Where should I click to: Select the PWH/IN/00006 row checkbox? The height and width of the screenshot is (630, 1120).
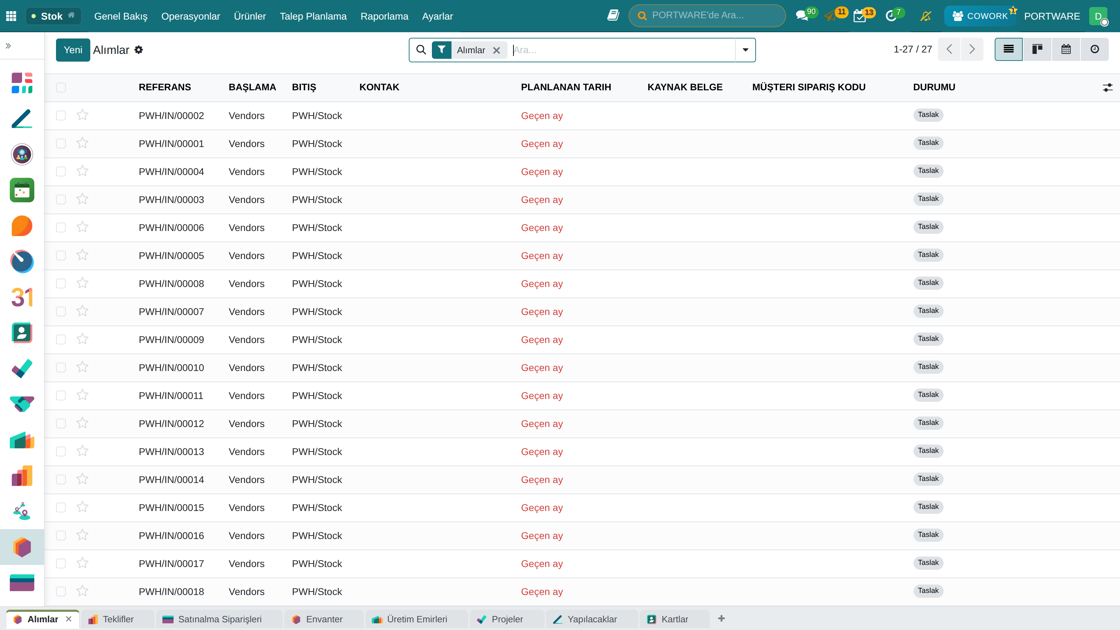pos(61,227)
